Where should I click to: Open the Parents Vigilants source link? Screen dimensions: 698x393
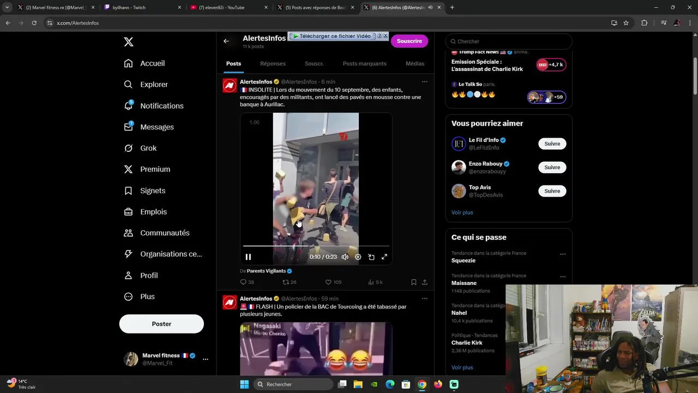point(269,271)
